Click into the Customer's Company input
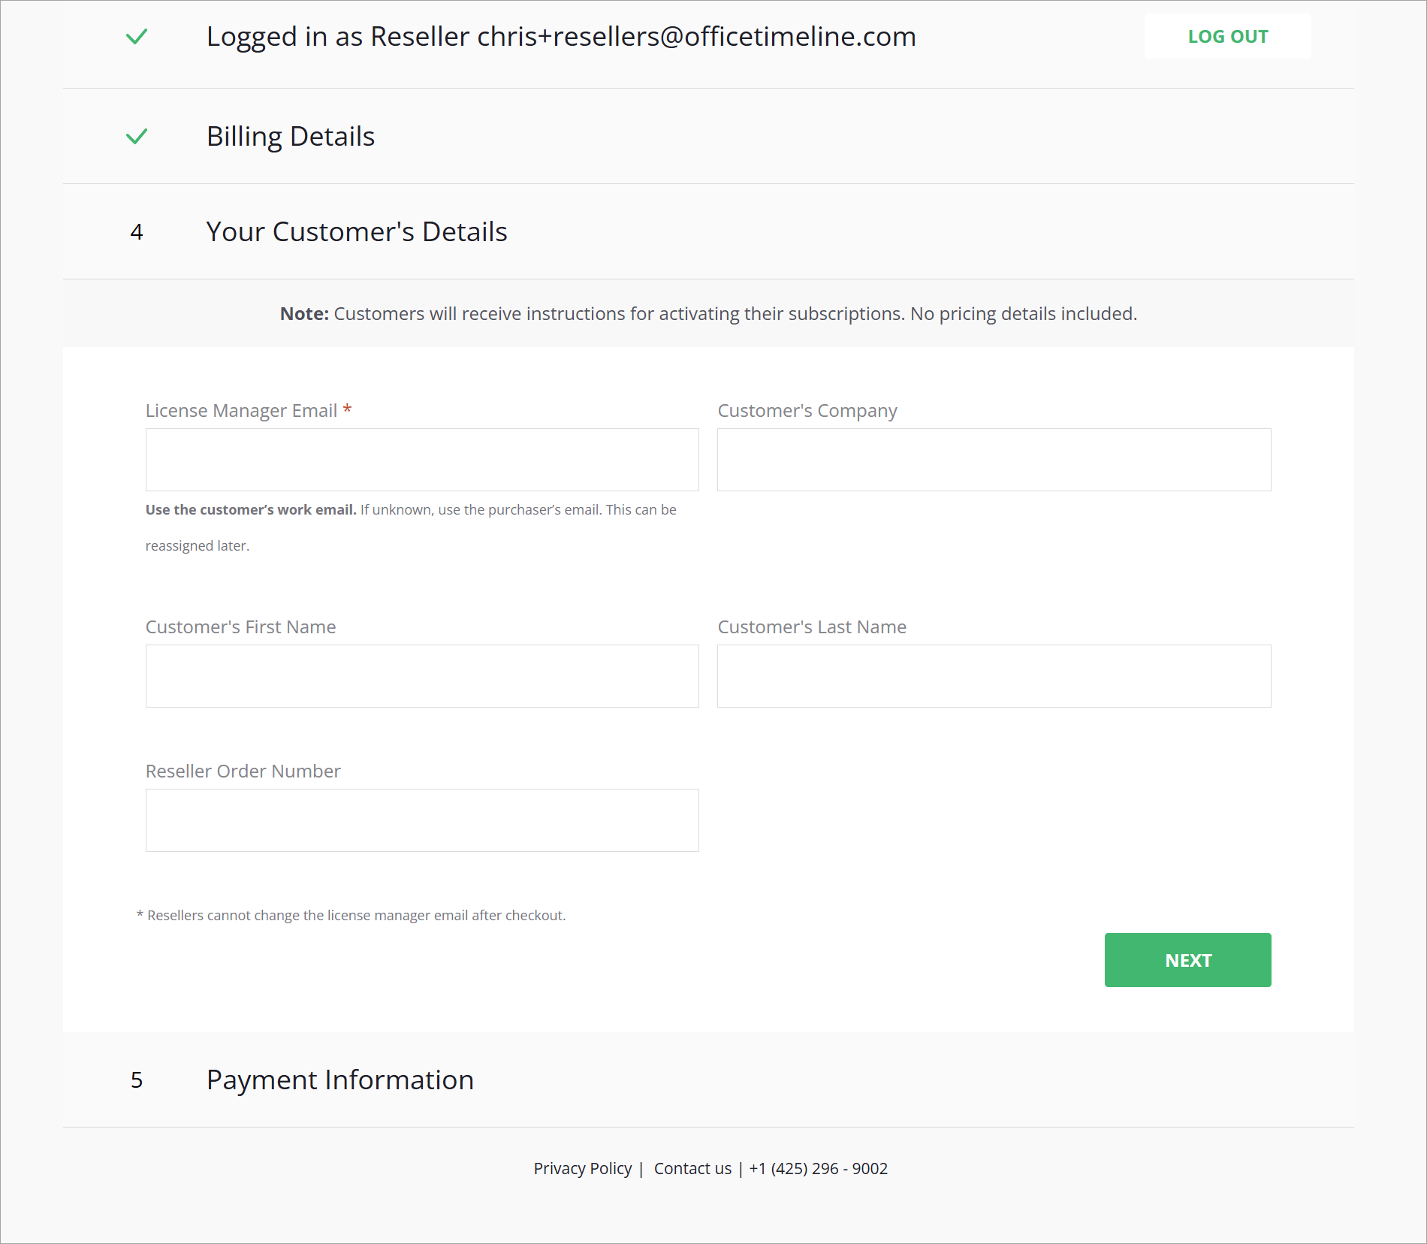The height and width of the screenshot is (1244, 1427). tap(994, 460)
